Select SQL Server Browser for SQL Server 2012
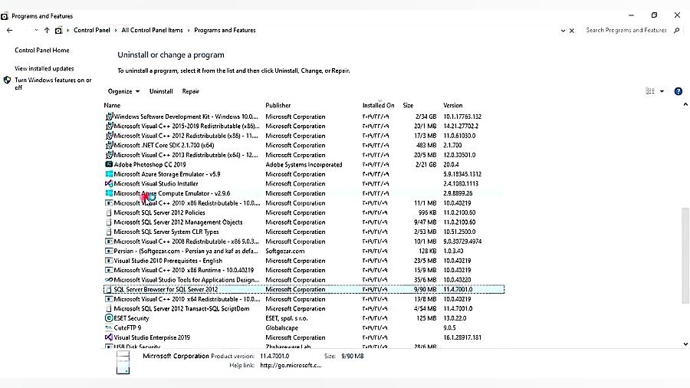 click(x=304, y=289)
